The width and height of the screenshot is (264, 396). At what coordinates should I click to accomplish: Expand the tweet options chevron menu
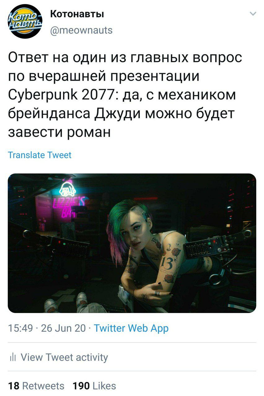click(x=253, y=14)
